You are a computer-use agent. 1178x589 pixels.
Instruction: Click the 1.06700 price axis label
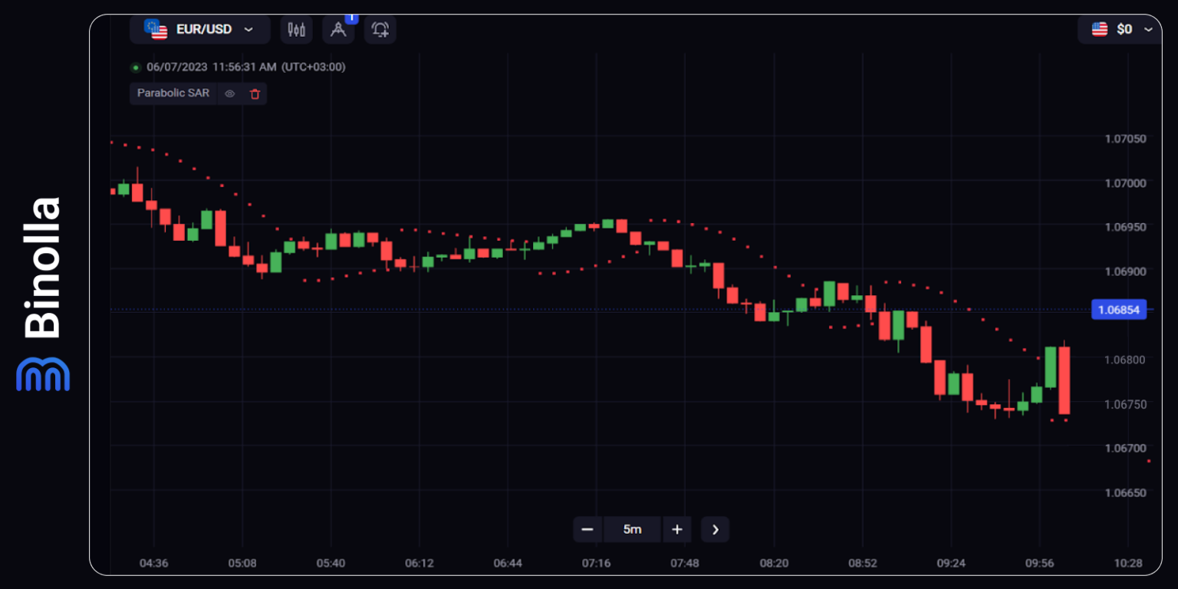point(1125,448)
